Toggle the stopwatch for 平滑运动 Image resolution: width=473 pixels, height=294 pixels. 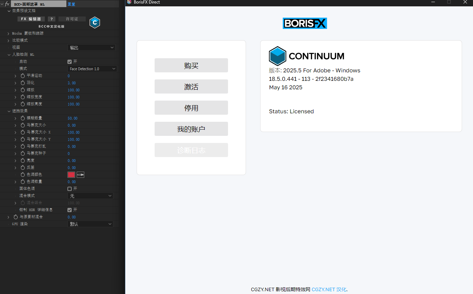(x=23, y=76)
